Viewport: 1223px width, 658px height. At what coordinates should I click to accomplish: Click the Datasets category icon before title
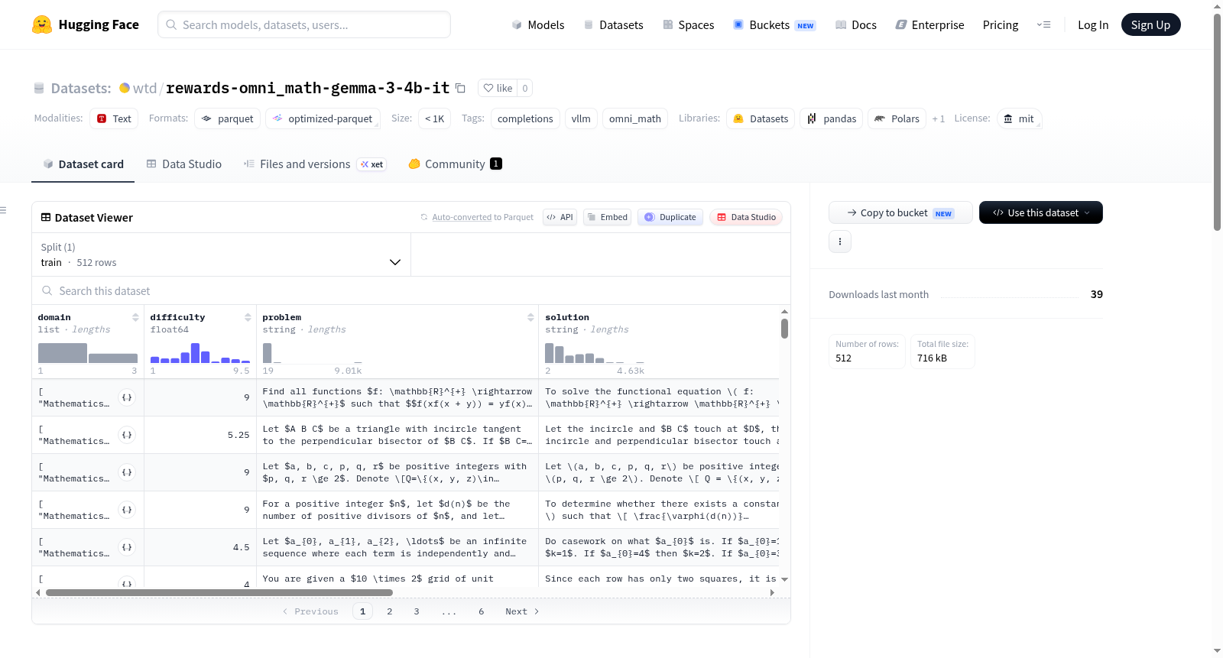point(39,88)
